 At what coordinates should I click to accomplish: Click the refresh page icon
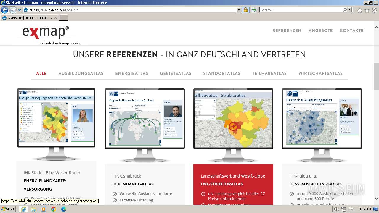254,10
